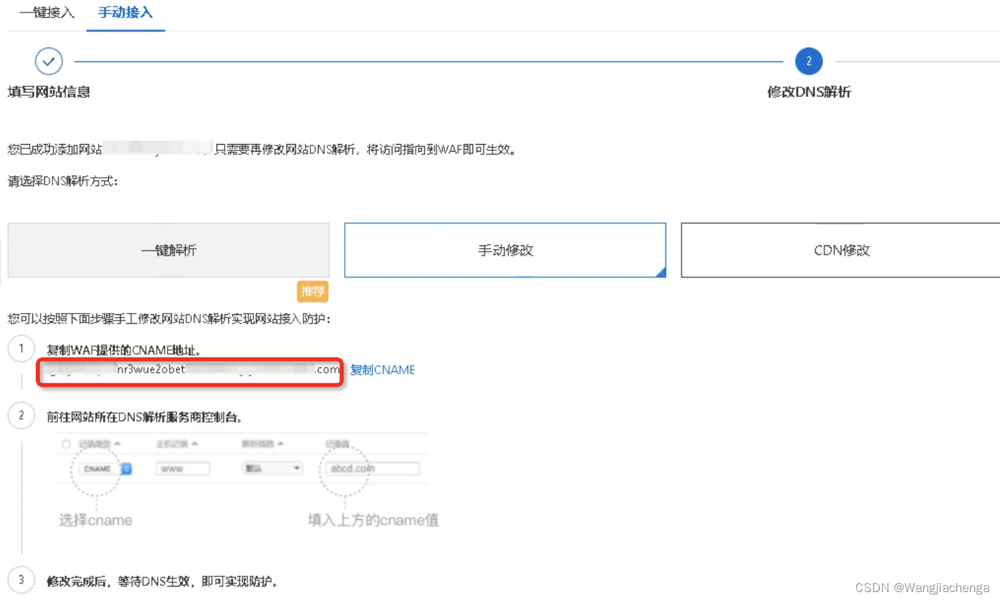The height and width of the screenshot is (601, 1000).
Task: Choose the 一键解析 option
Action: click(168, 250)
